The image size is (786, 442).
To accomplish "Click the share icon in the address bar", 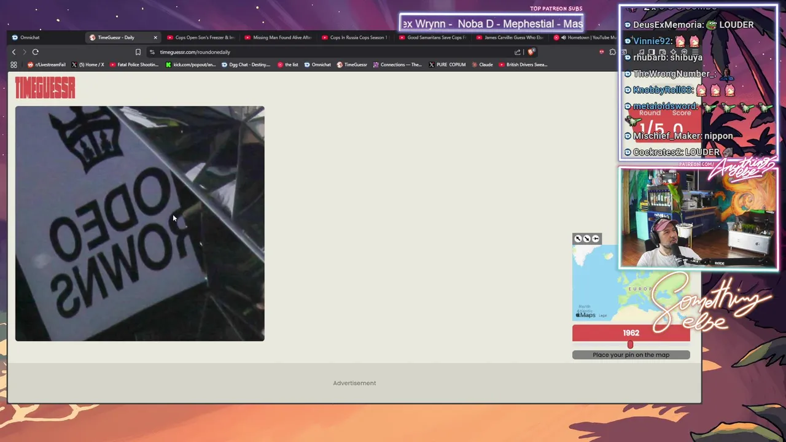I will point(517,52).
